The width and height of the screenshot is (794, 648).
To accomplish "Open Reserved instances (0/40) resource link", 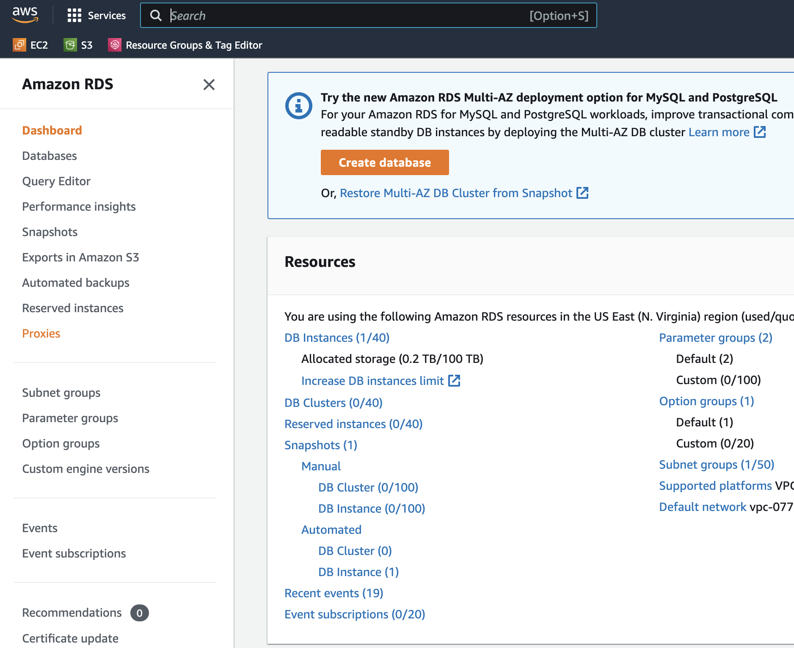I will click(x=353, y=424).
